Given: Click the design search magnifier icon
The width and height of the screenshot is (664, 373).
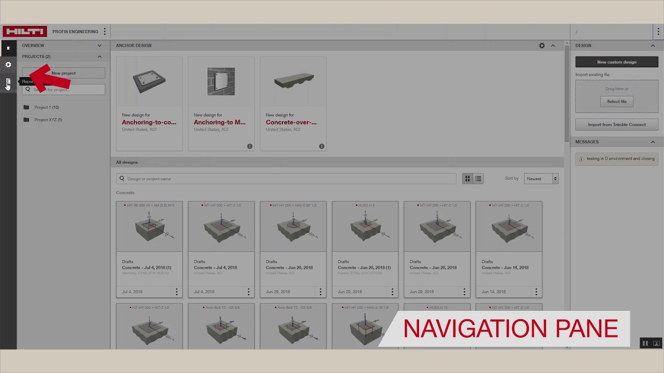Looking at the screenshot, I should click(122, 179).
